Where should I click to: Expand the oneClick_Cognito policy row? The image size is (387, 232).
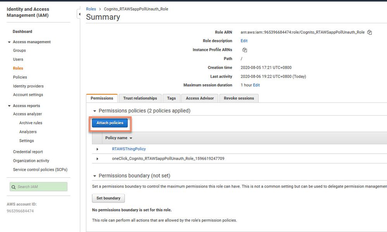97,159
